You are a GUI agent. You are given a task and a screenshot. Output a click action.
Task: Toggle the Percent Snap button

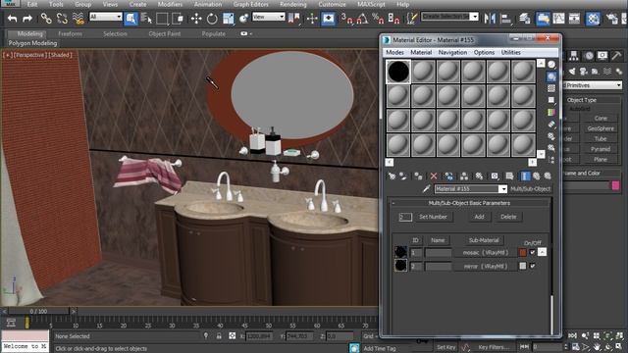(378, 19)
